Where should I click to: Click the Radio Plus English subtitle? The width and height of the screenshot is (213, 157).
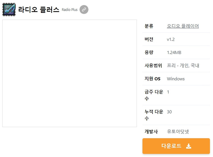(x=70, y=10)
